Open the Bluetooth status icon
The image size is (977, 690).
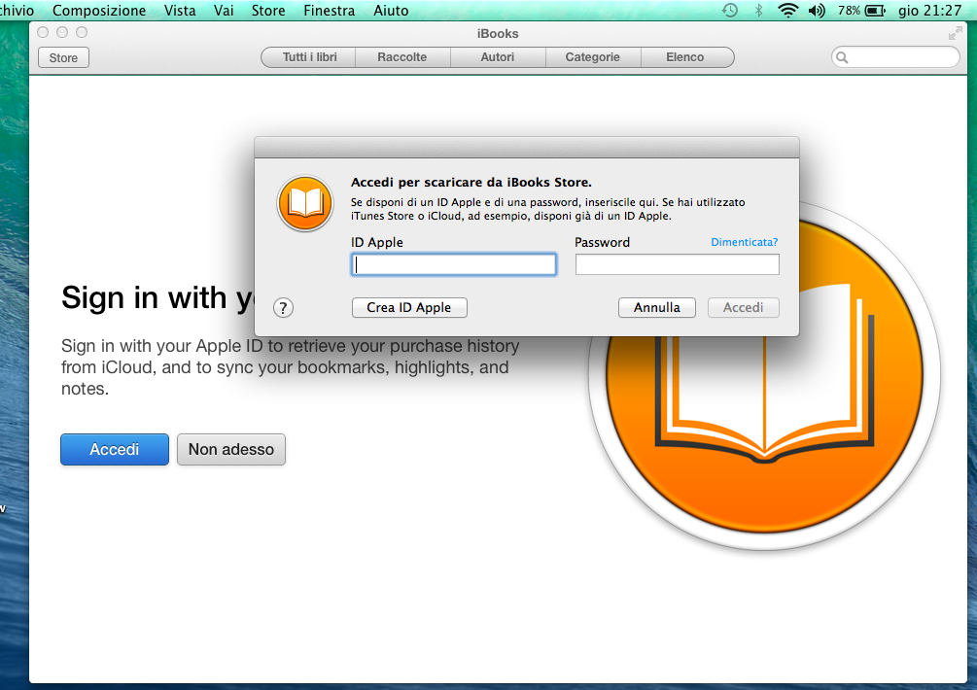758,11
